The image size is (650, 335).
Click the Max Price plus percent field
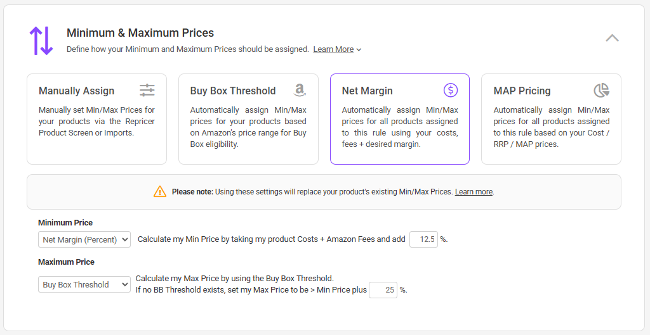383,290
